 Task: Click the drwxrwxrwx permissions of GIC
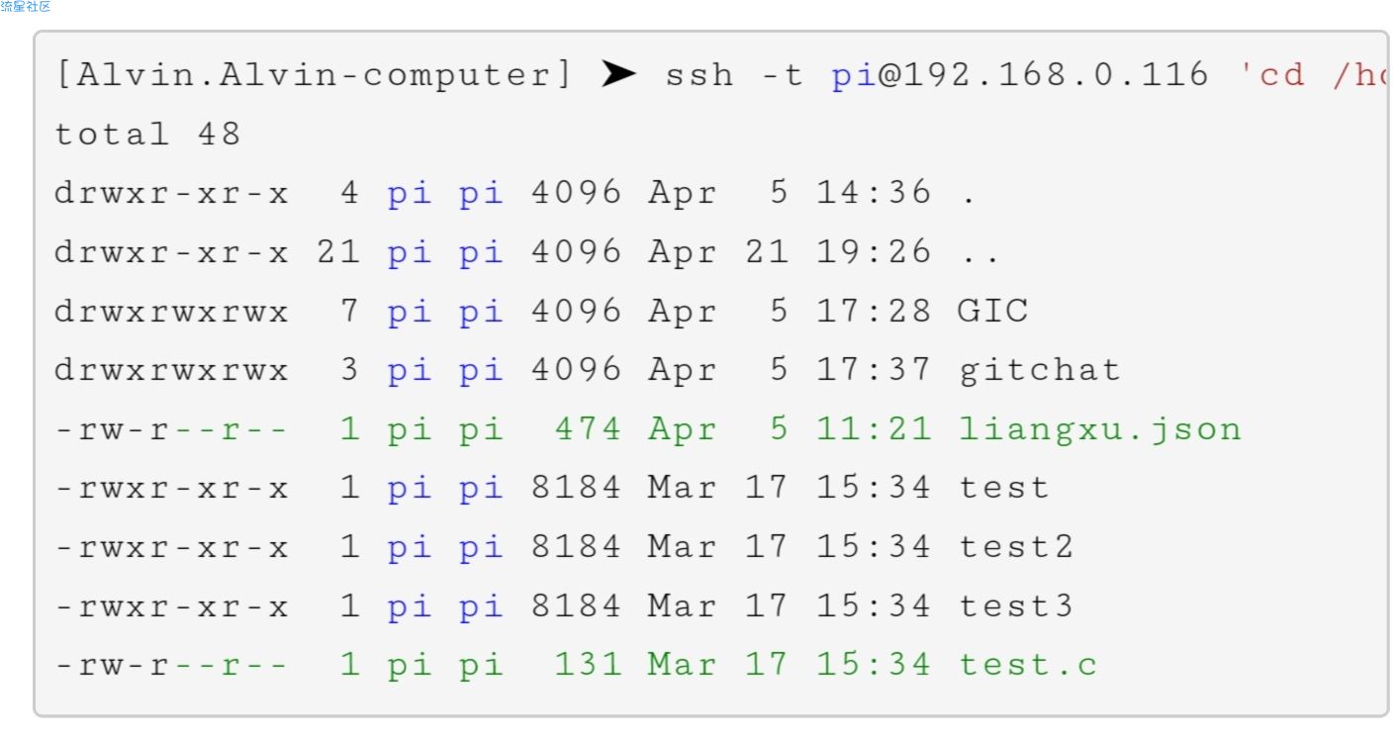coord(171,312)
